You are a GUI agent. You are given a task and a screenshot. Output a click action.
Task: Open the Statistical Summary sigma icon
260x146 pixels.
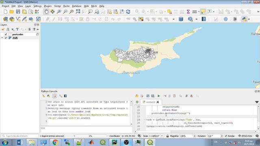click(188, 12)
